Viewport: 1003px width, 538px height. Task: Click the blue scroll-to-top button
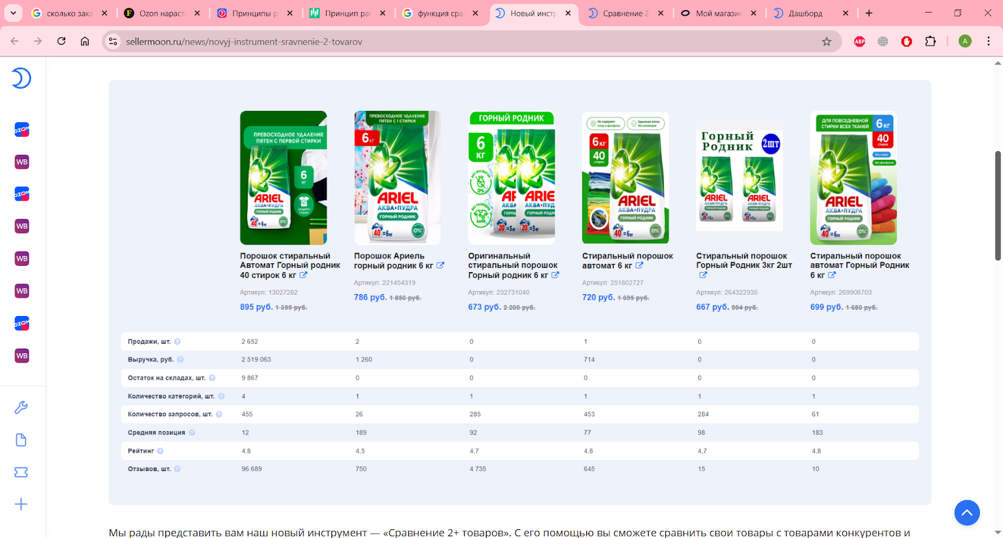point(967,512)
